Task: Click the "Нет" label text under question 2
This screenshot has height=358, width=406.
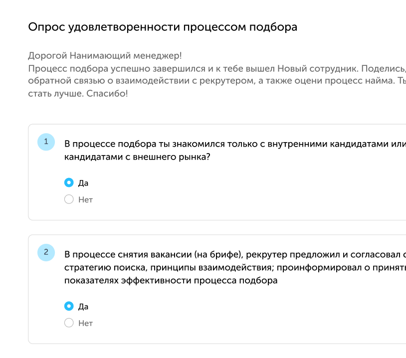Action: coord(86,323)
